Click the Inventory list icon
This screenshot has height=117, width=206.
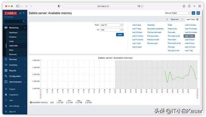tap(6, 65)
